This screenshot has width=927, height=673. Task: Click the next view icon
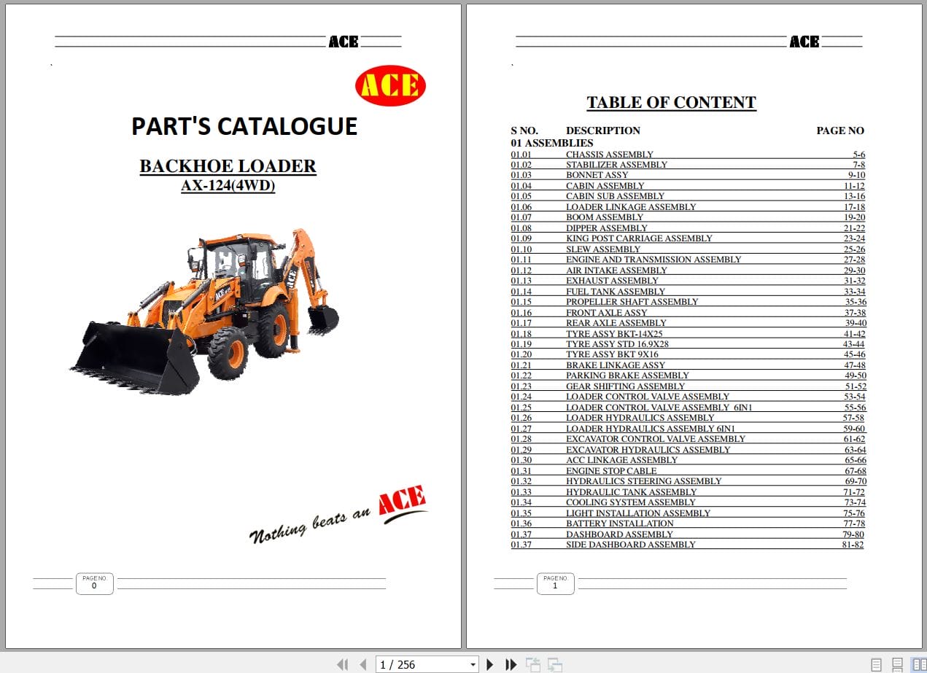pyautogui.click(x=555, y=664)
